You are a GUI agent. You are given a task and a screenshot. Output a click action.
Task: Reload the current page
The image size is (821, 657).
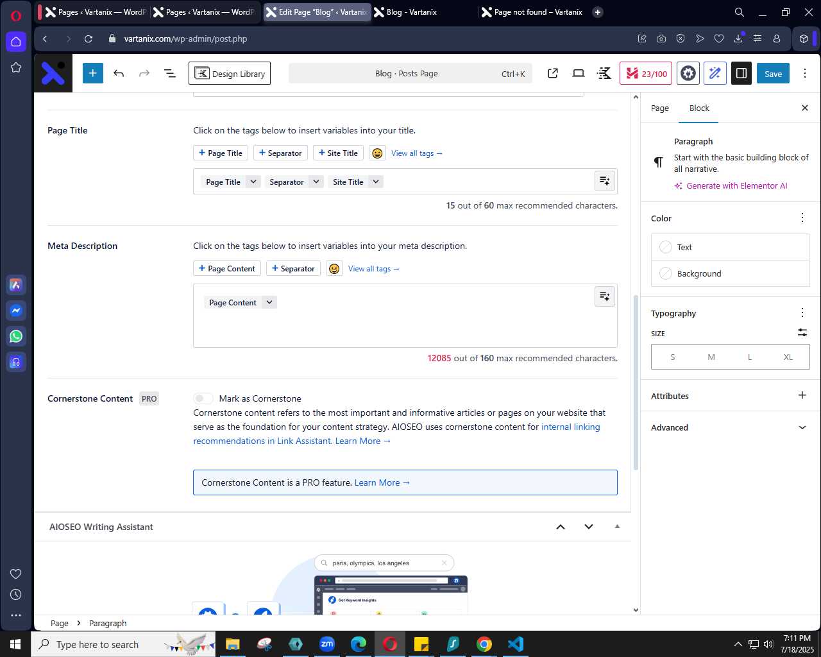89,38
